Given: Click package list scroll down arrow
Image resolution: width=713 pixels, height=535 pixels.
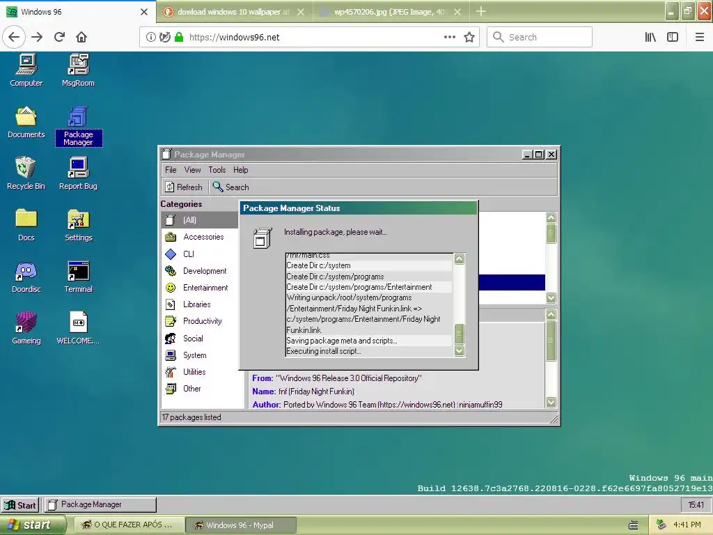Looking at the screenshot, I should coord(551,298).
